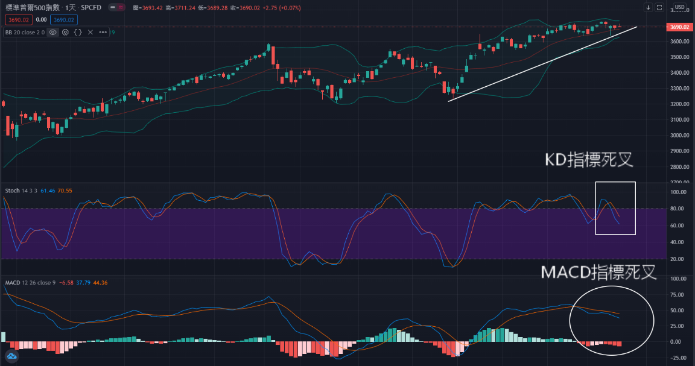Toggle the fullscreen chart frame icon
695x366 pixels.
pyautogui.click(x=659, y=8)
